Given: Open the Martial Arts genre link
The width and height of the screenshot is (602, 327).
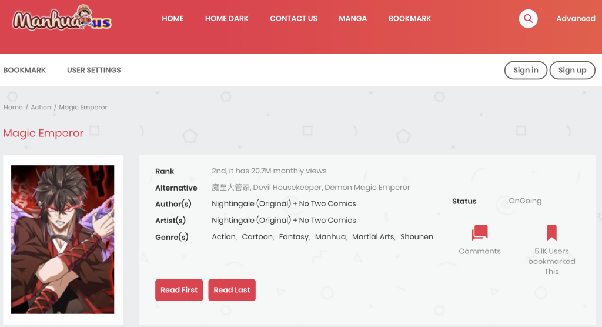Looking at the screenshot, I should coord(373,237).
